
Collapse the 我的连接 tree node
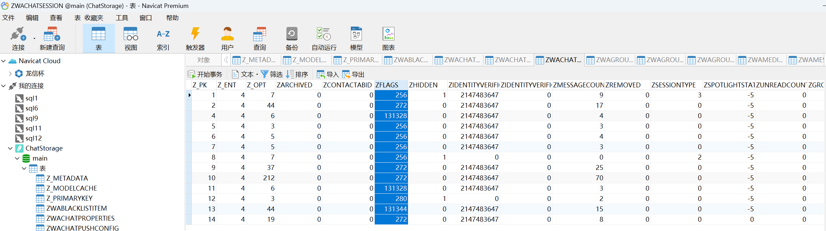3,86
